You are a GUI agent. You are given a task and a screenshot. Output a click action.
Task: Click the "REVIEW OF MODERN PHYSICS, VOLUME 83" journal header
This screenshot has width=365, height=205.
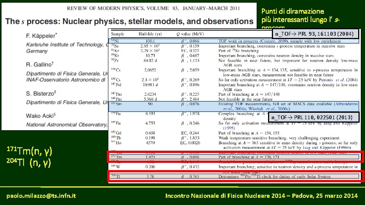pos(153,8)
